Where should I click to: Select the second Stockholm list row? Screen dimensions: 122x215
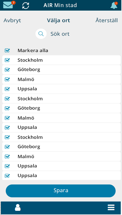click(x=61, y=99)
